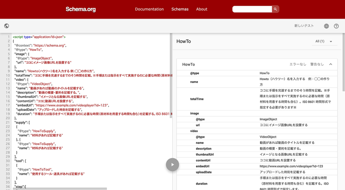The image size is (345, 190).
Task: Collapse the HowTo result card chevron
Action: (x=331, y=64)
